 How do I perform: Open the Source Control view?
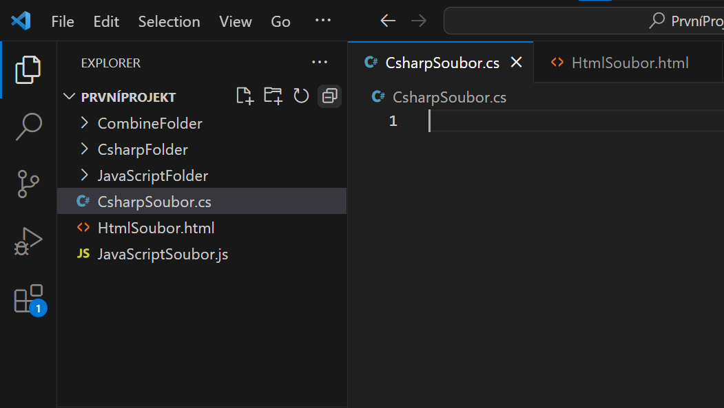click(28, 184)
